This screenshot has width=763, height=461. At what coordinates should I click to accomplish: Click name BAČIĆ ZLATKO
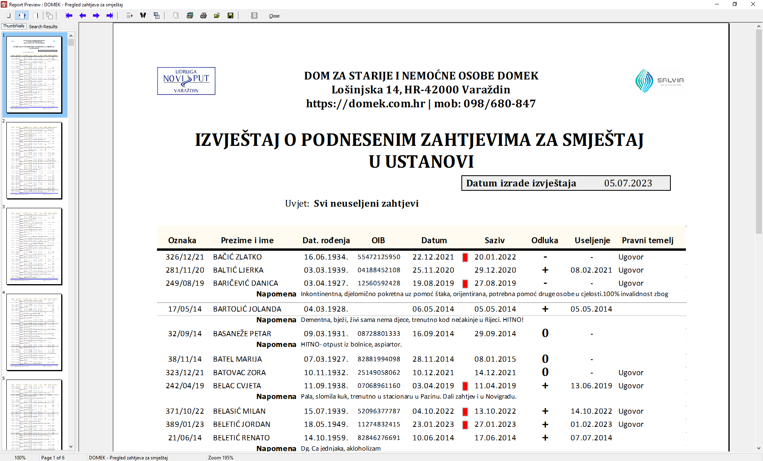point(237,257)
